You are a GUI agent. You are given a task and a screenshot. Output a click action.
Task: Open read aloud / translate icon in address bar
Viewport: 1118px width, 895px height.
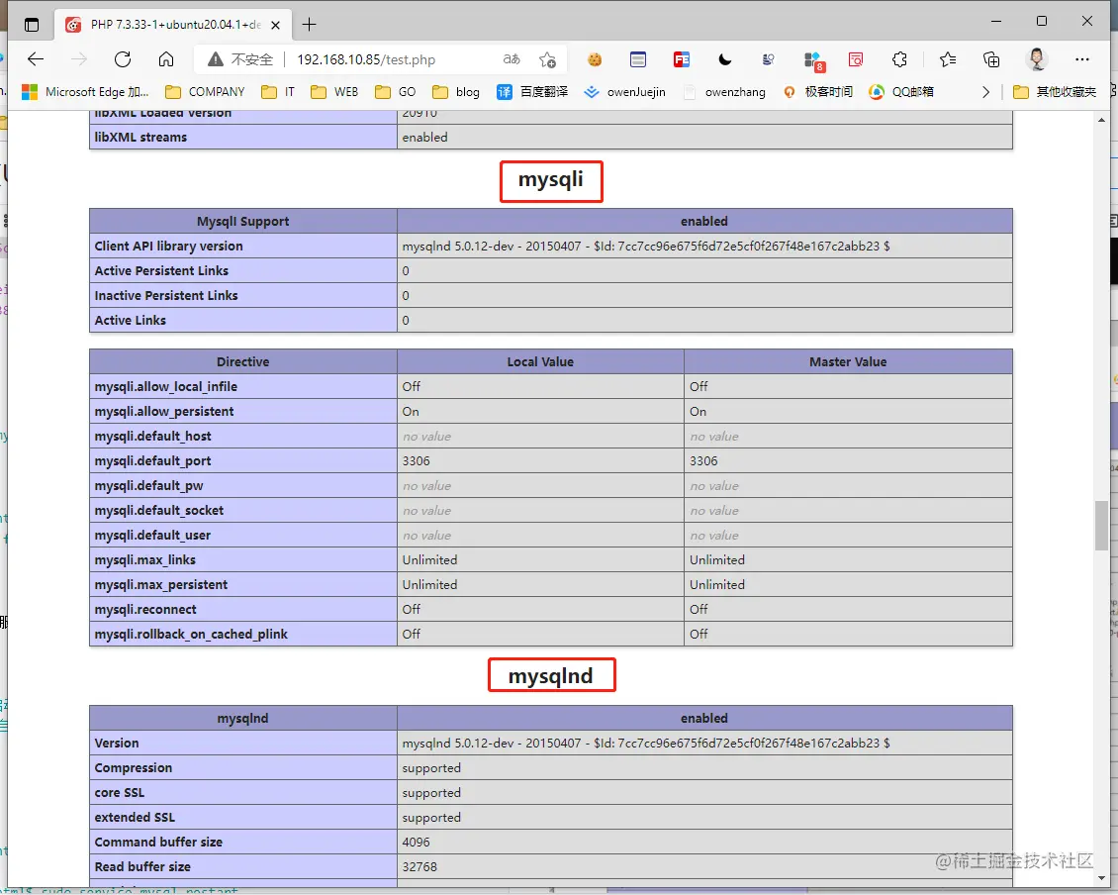pyautogui.click(x=512, y=59)
